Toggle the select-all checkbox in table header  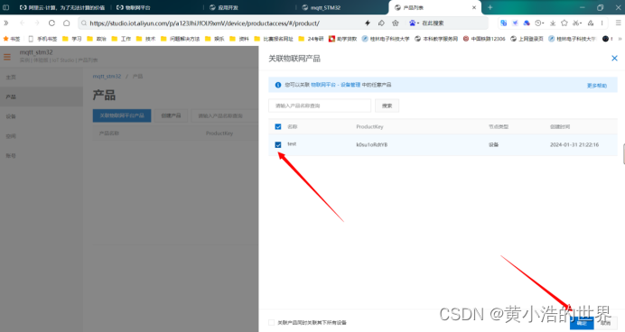[x=278, y=126]
